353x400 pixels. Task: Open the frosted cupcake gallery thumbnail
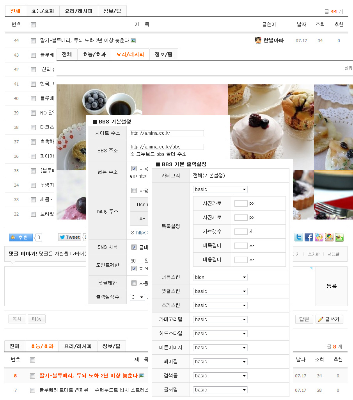[x=271, y=128]
